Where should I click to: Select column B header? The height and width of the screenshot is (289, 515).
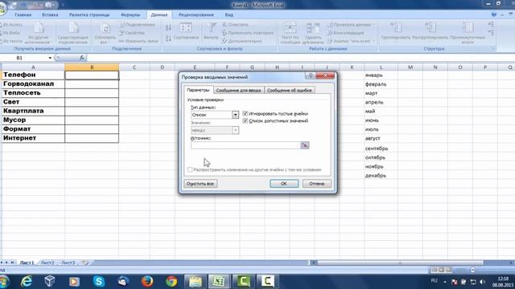pos(92,67)
